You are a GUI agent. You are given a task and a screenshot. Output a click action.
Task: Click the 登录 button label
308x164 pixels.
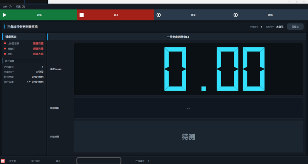click(193, 15)
